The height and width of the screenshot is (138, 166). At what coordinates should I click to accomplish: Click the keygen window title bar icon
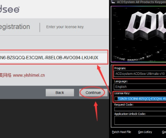click(x=113, y=2)
